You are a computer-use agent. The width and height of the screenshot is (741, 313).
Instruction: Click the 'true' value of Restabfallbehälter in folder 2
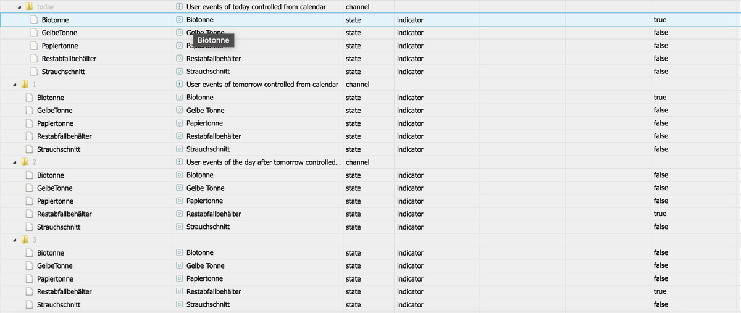coord(659,214)
